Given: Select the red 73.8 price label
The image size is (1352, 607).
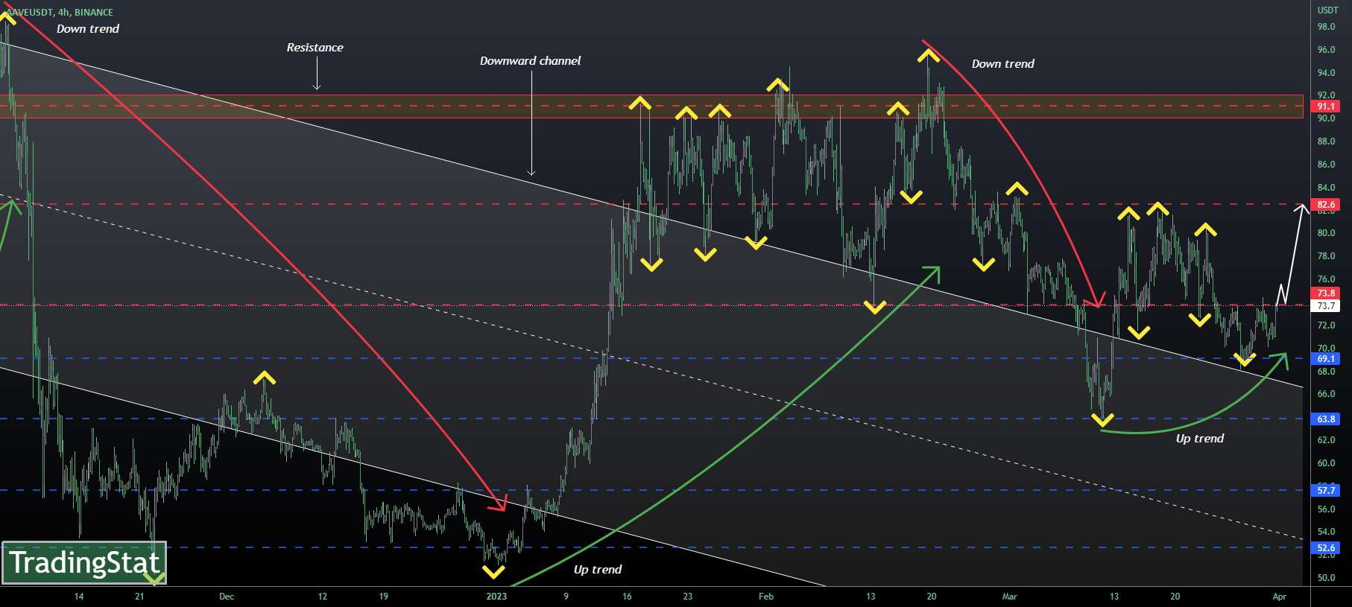Looking at the screenshot, I should 1327,293.
